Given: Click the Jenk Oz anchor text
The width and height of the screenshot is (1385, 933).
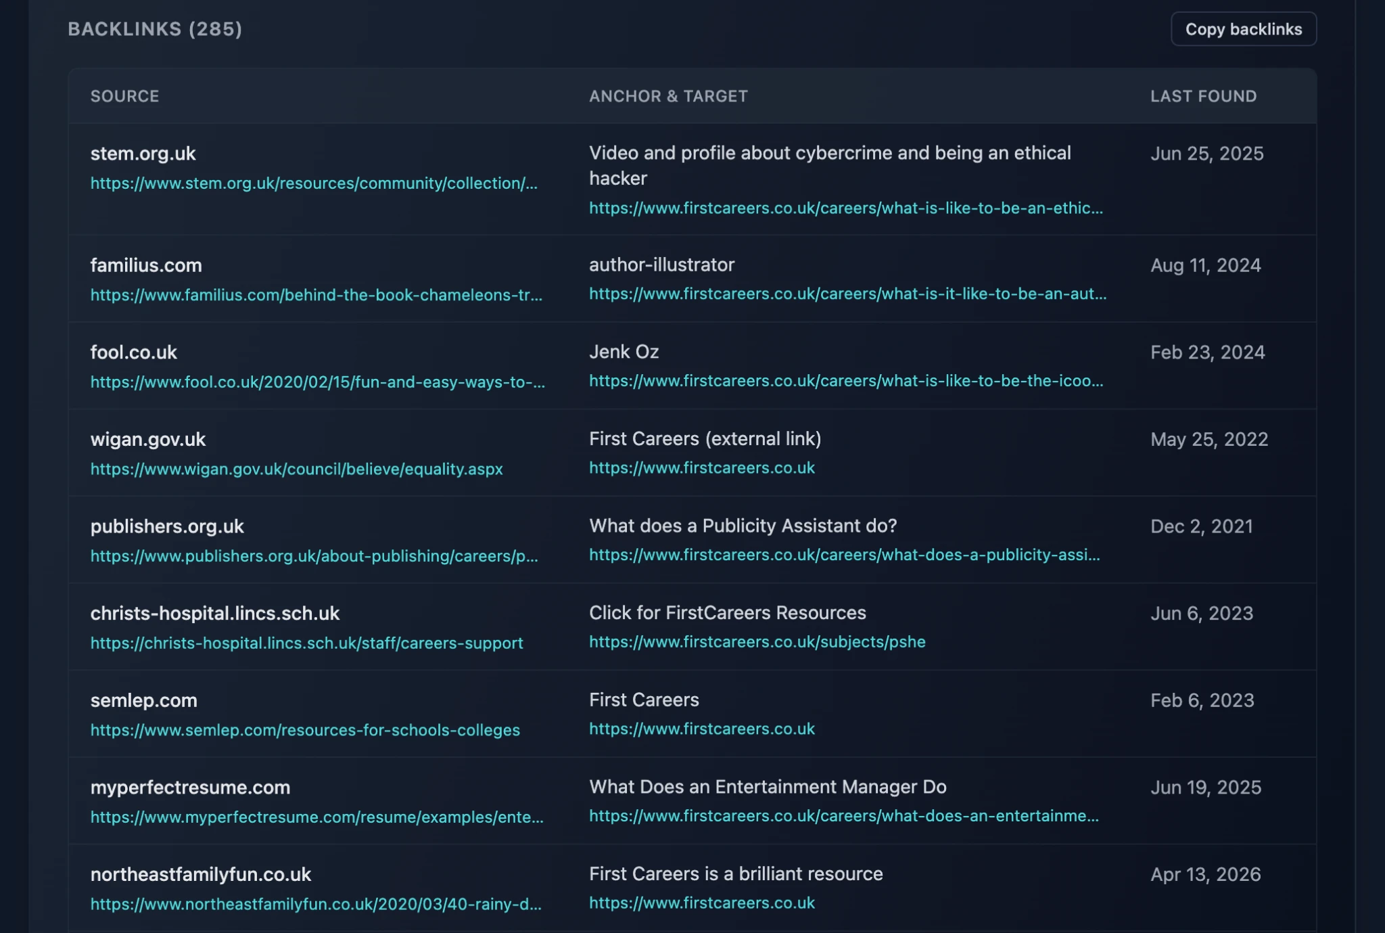Looking at the screenshot, I should coord(624,352).
